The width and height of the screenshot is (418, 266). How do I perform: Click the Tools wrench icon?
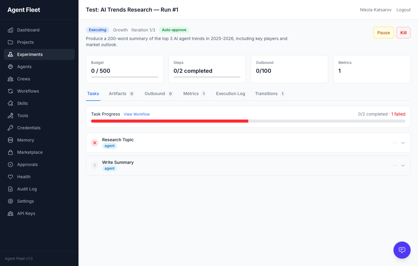click(x=10, y=116)
